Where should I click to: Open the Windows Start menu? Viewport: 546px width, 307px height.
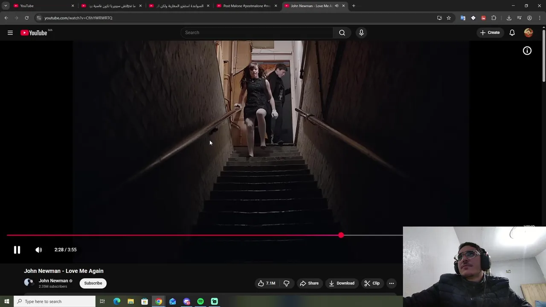point(6,301)
